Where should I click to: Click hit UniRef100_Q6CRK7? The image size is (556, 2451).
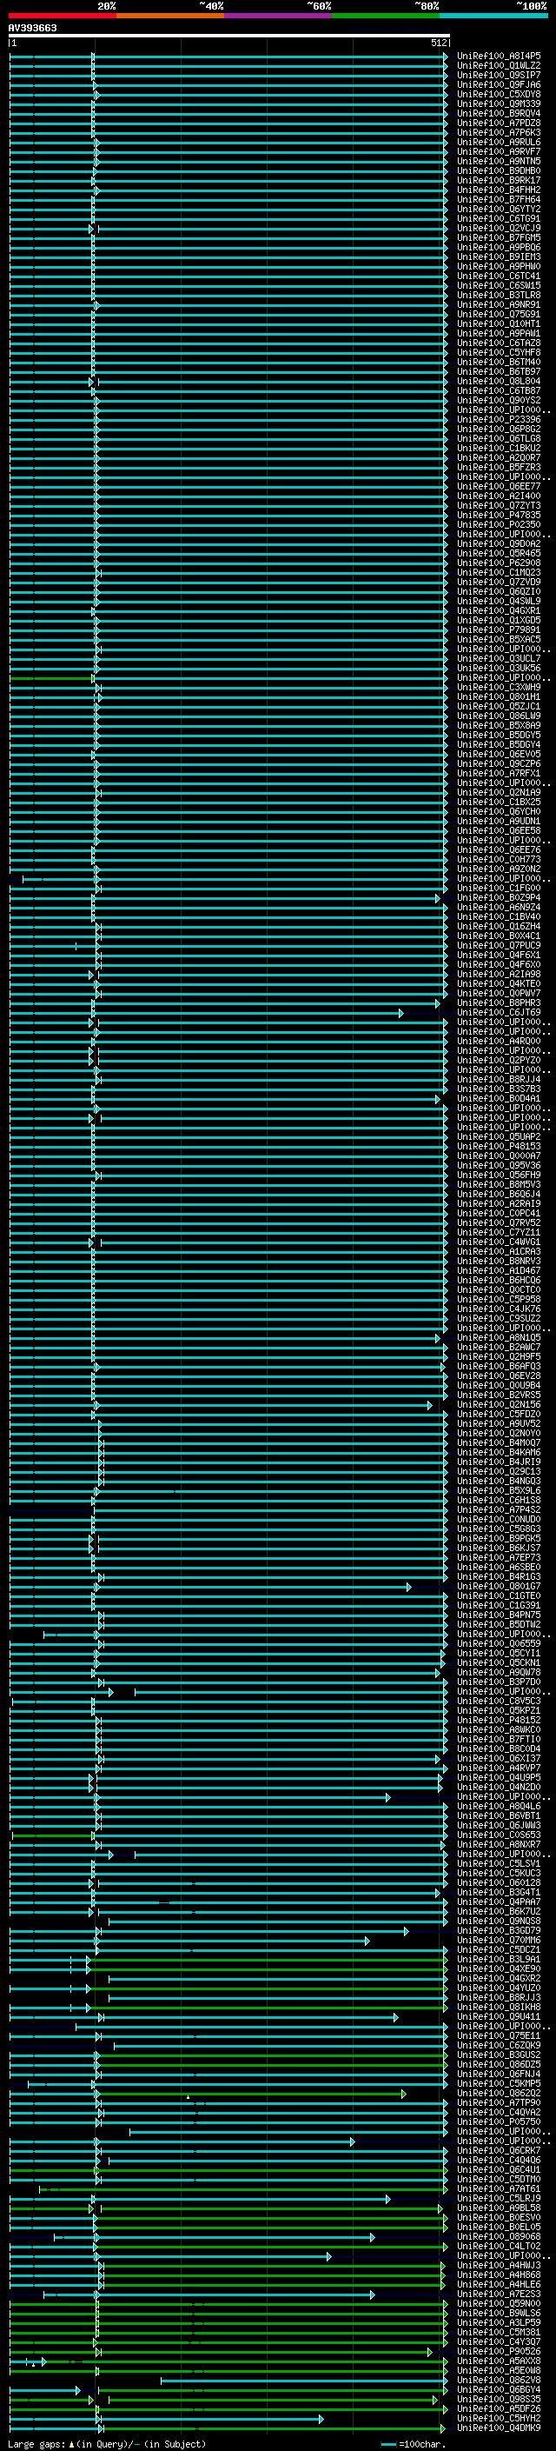tap(499, 2149)
